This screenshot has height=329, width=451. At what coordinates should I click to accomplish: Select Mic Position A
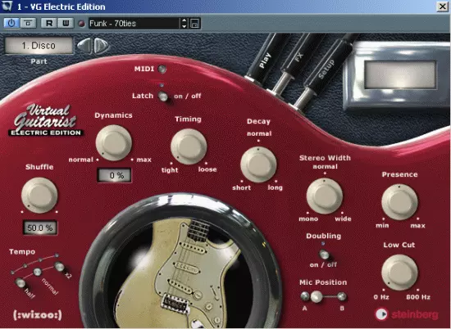click(304, 296)
